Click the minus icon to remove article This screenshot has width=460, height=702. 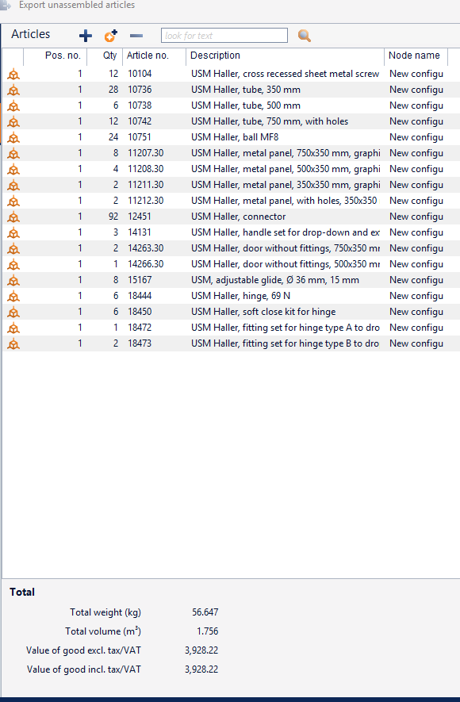pyautogui.click(x=136, y=36)
